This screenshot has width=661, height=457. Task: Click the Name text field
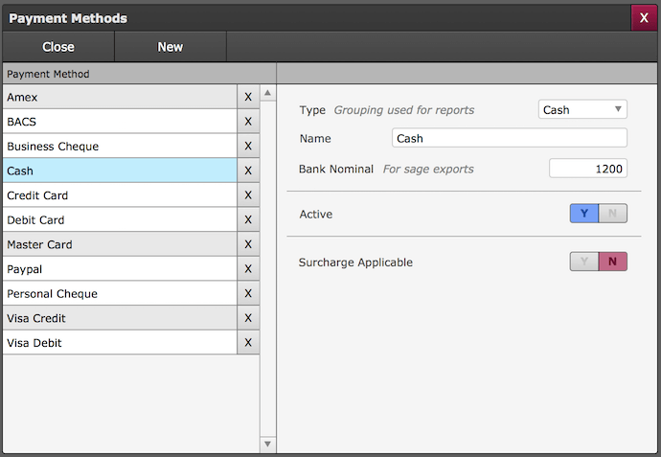(510, 138)
